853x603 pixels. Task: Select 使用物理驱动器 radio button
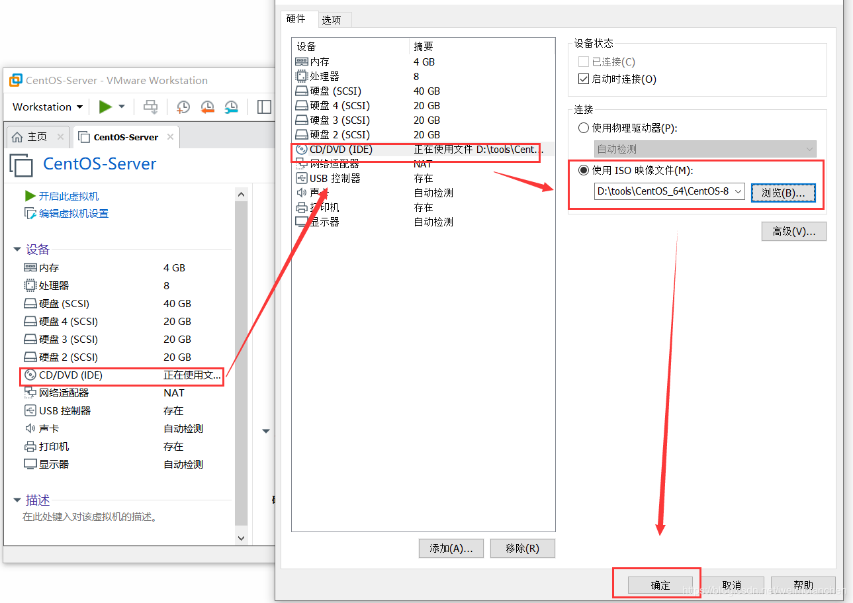click(583, 128)
